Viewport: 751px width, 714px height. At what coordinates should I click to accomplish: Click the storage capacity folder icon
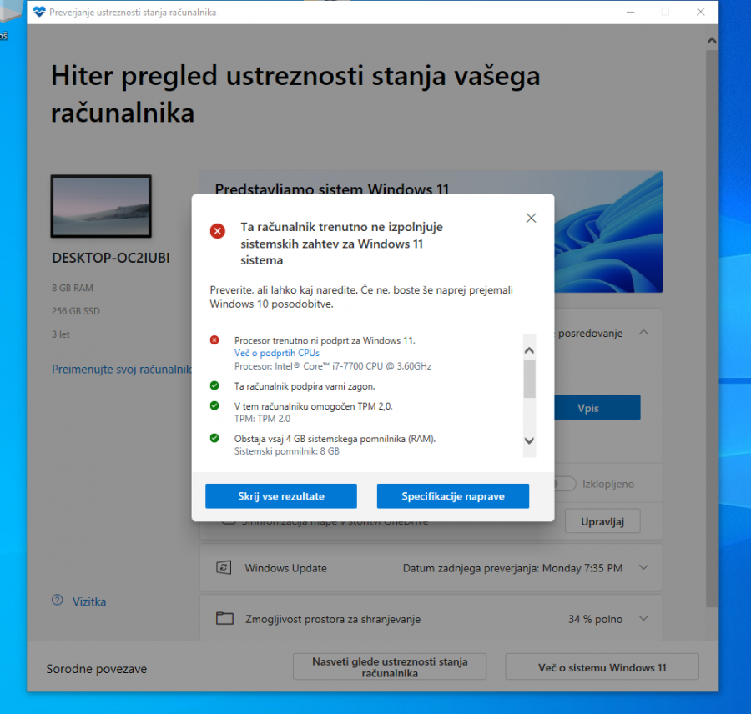pos(224,619)
